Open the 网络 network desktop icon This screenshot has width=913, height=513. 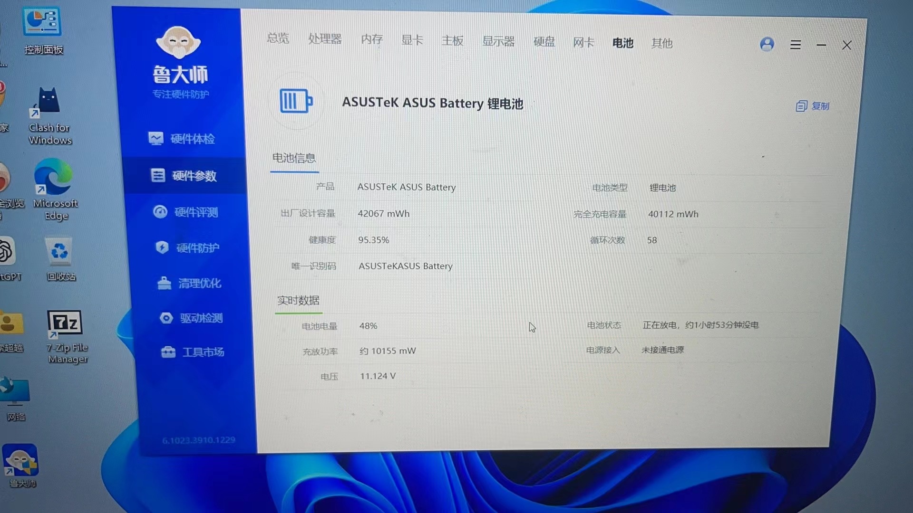point(15,399)
